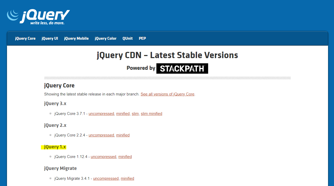Click the StackPath logo banner
This screenshot has height=186, width=334.
(x=182, y=68)
